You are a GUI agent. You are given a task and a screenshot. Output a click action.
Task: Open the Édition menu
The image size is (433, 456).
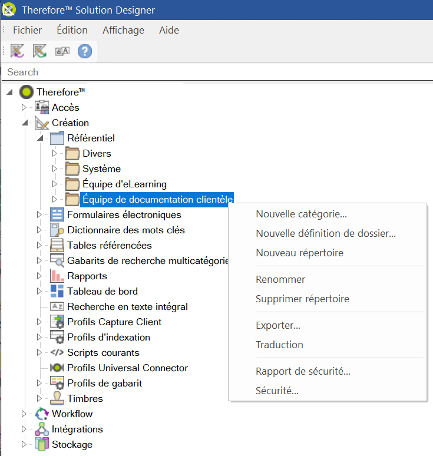click(72, 30)
